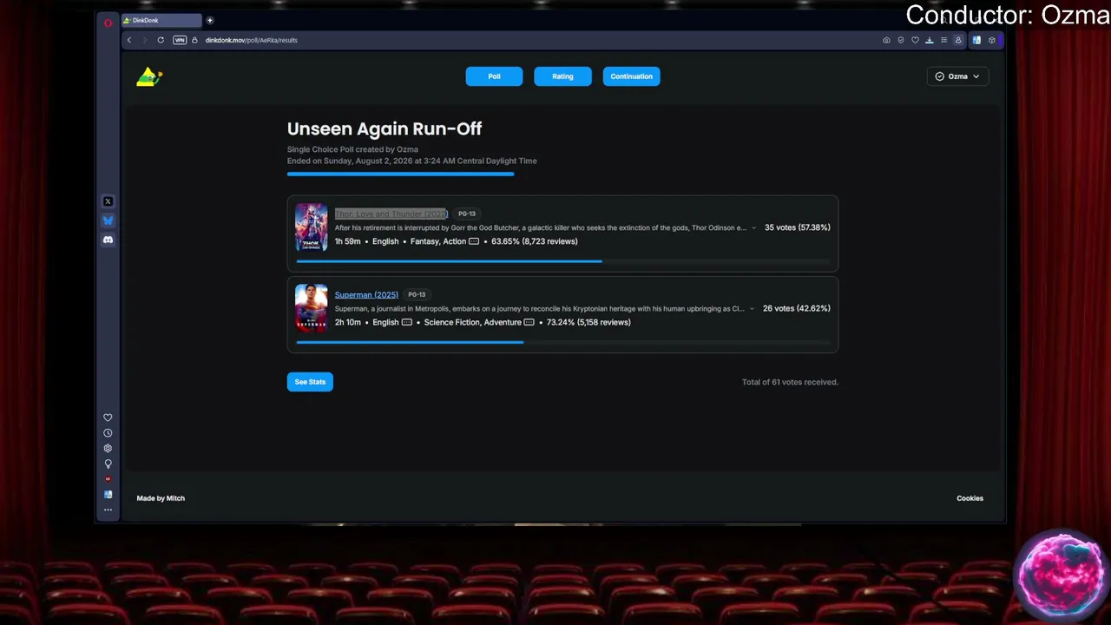
Task: Reload the DinkDonk page
Action: [x=161, y=40]
